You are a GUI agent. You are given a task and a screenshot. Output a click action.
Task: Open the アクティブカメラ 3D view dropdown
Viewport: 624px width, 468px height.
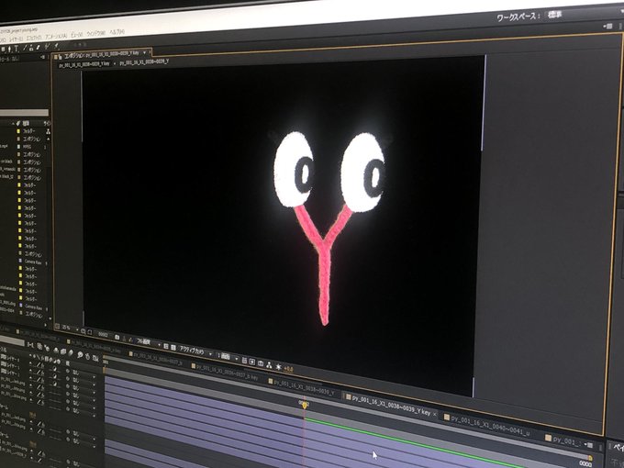pos(195,352)
